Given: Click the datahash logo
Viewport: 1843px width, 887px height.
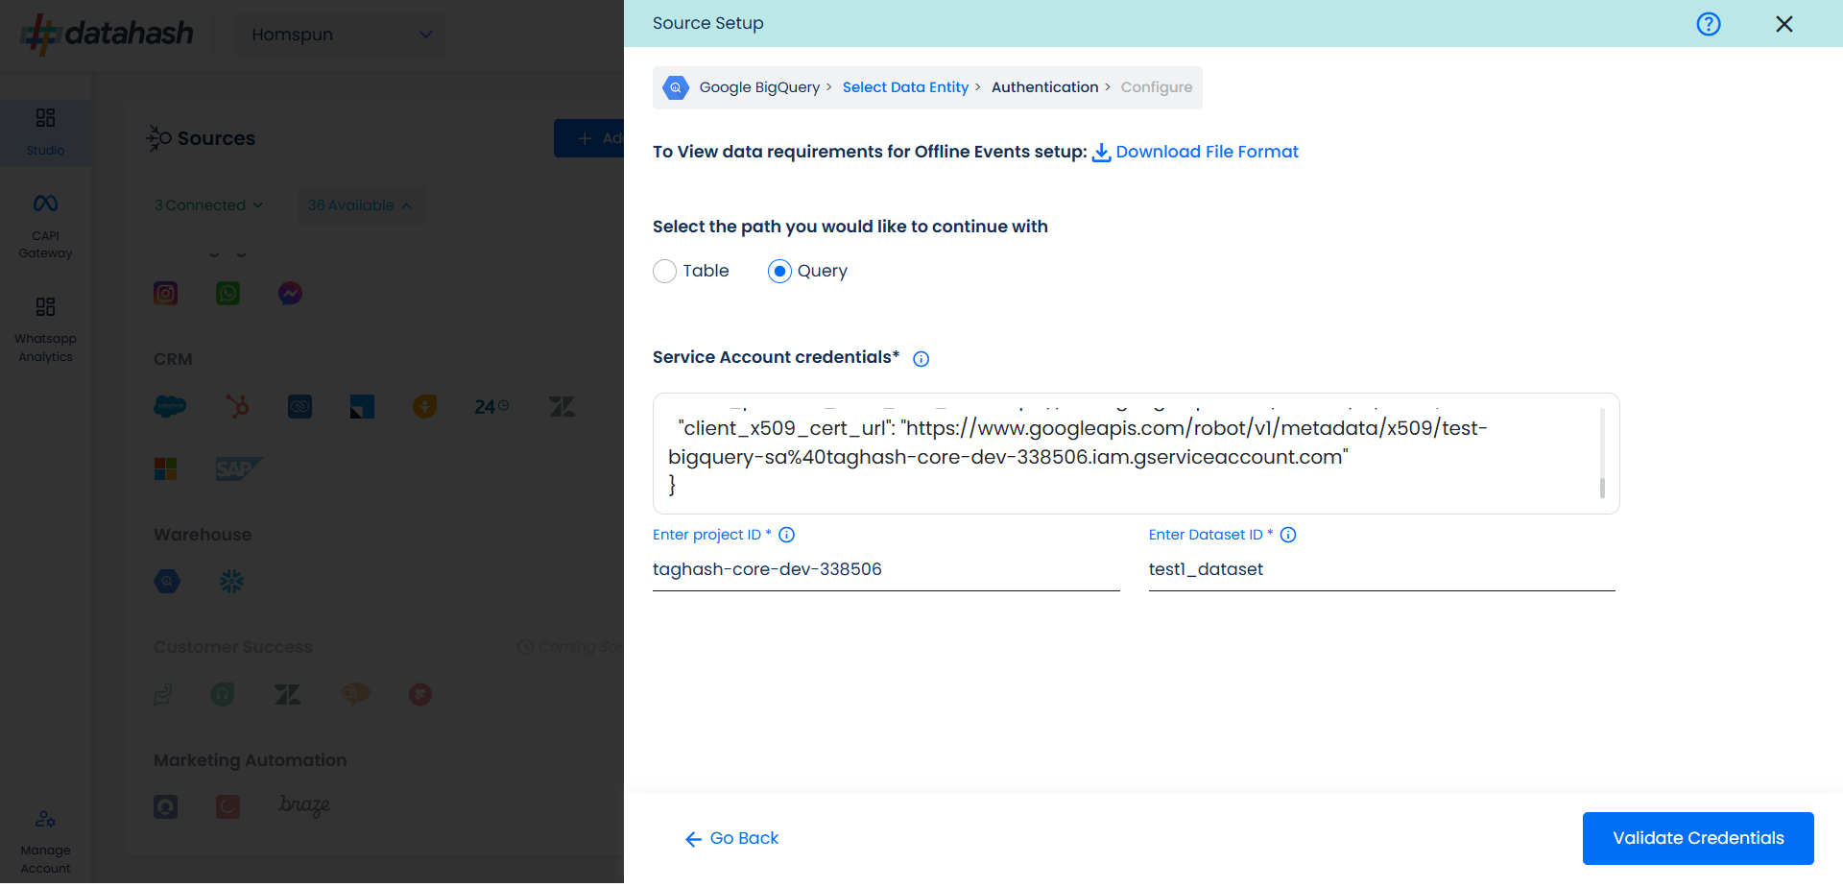Looking at the screenshot, I should [108, 34].
